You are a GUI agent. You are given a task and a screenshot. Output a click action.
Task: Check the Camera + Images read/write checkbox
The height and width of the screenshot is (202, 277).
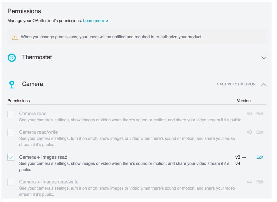pos(11,182)
